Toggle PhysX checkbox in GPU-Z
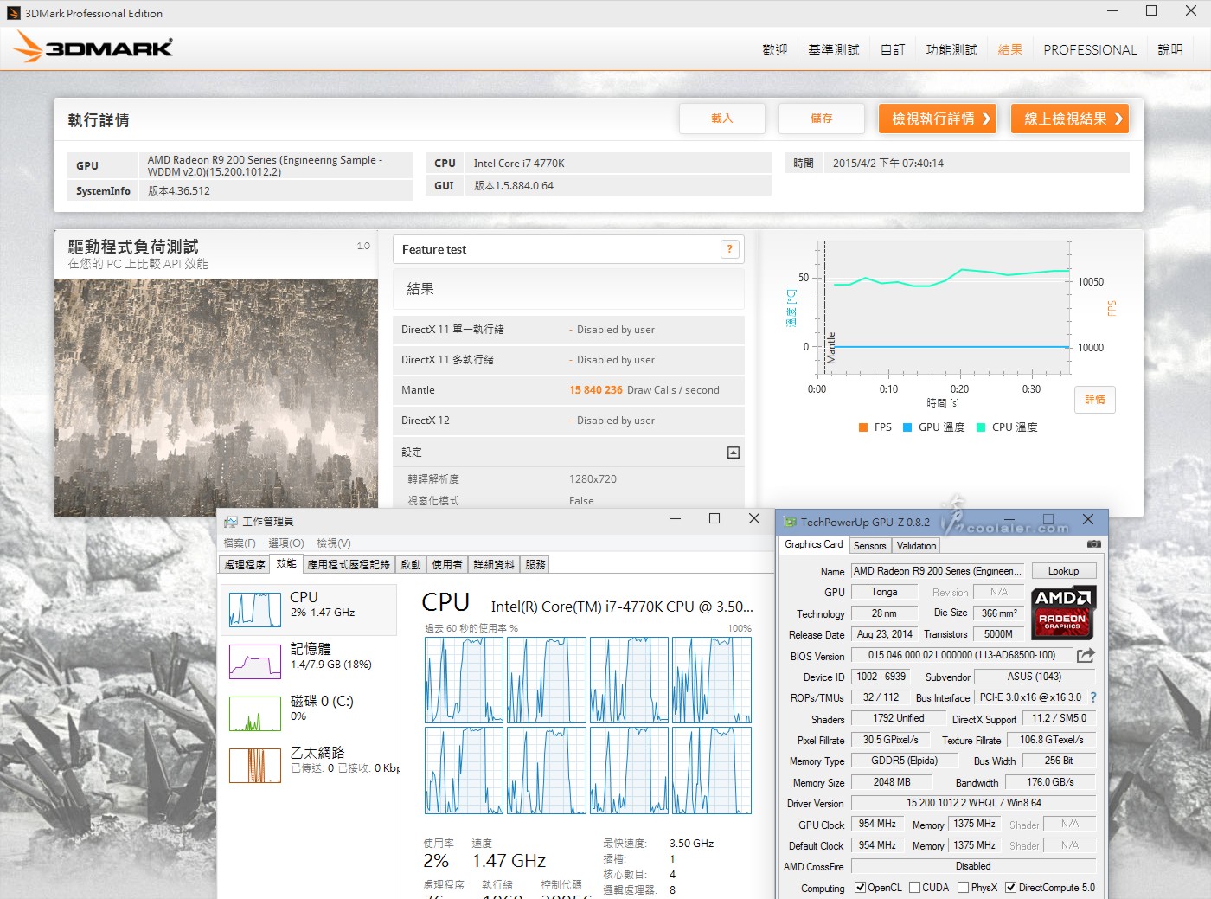This screenshot has height=899, width=1211. point(963,887)
